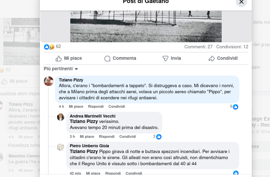Open Pietro Umberto Gioia's profile name
The image size is (270, 177).
(x=89, y=146)
